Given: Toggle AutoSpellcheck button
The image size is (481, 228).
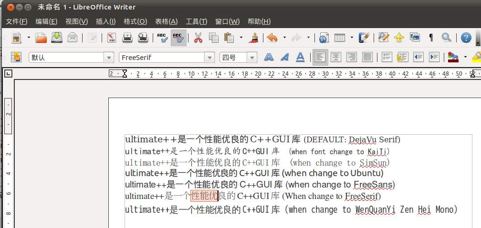Looking at the screenshot, I should coord(178,38).
